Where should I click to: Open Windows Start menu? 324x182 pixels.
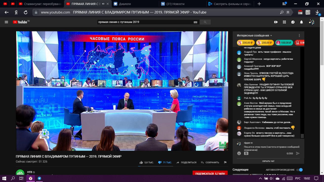point(4,178)
